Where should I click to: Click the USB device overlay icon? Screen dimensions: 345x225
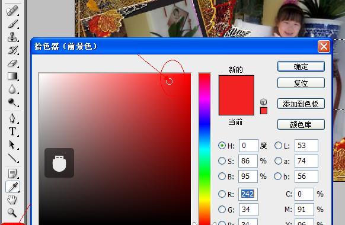pyautogui.click(x=59, y=163)
